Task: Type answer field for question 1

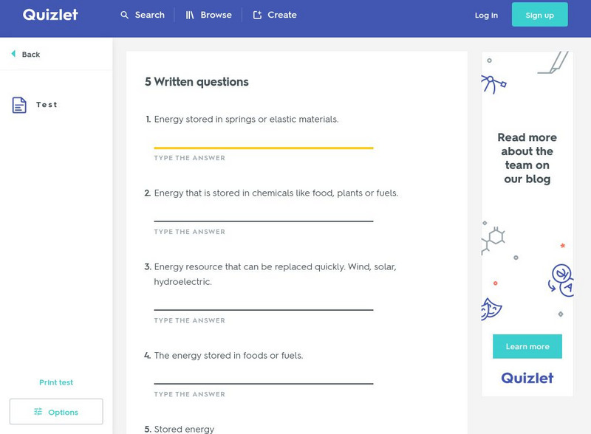Action: pyautogui.click(x=263, y=139)
